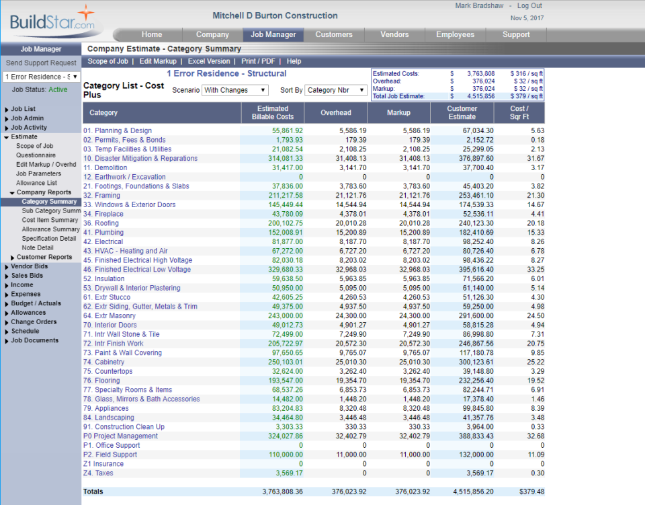Open Scope of Job from the toolbar

[x=107, y=61]
